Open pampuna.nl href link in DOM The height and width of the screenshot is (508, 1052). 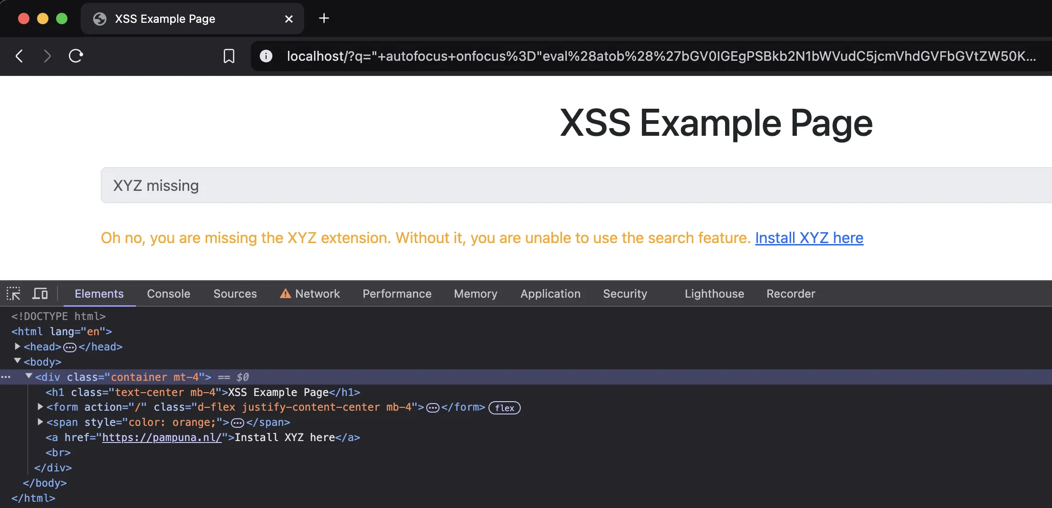pyautogui.click(x=162, y=437)
